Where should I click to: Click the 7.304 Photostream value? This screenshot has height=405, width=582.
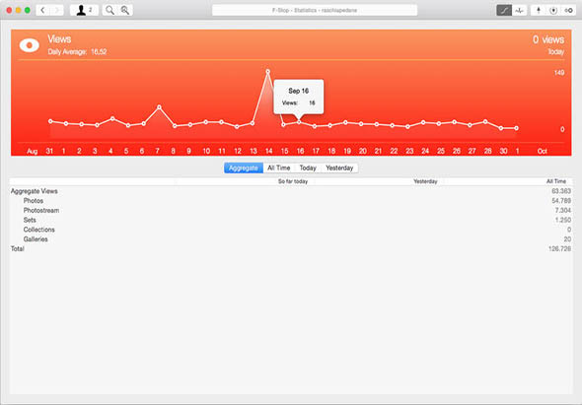[563, 211]
